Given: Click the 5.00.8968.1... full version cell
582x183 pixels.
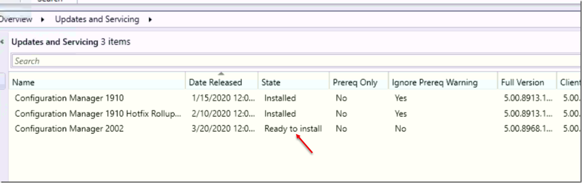Looking at the screenshot, I should coord(528,128).
